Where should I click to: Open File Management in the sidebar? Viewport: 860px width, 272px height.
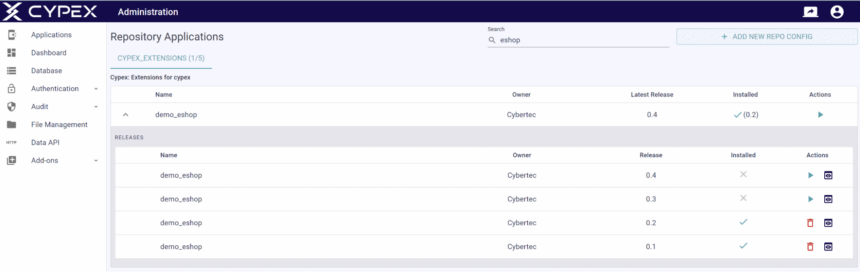click(59, 125)
